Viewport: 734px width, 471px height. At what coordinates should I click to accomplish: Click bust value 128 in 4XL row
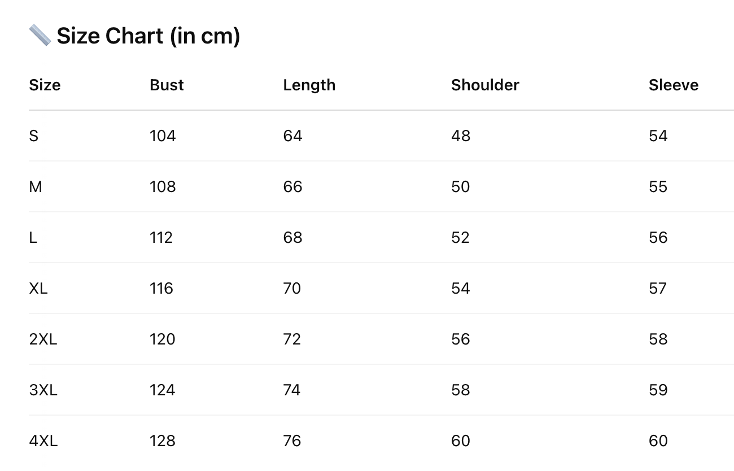[163, 441]
